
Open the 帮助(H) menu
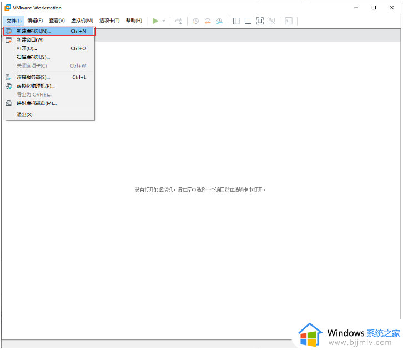[x=134, y=21]
